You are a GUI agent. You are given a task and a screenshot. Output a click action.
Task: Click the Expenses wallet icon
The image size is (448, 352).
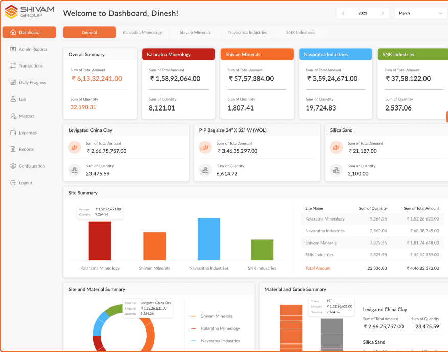(x=13, y=133)
